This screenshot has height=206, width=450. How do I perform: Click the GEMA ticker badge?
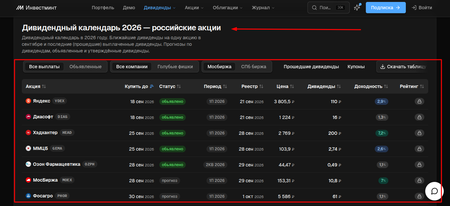pyautogui.click(x=57, y=148)
